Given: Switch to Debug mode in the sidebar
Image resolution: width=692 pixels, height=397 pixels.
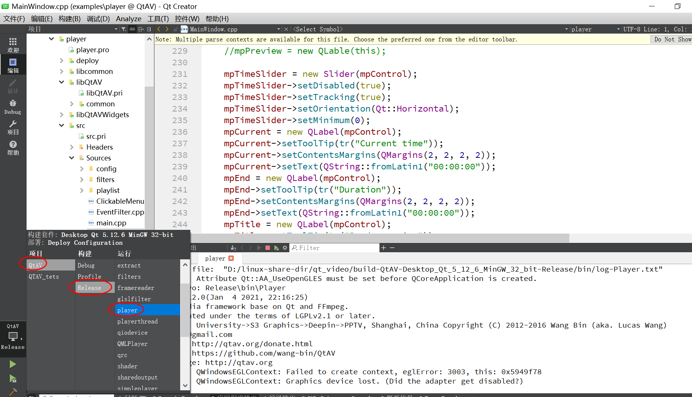Looking at the screenshot, I should (x=13, y=106).
